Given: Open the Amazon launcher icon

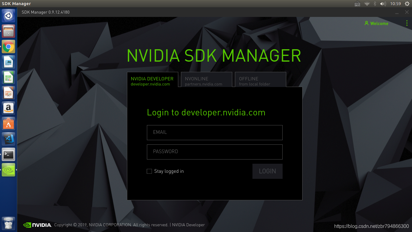Looking at the screenshot, I should tap(8, 108).
